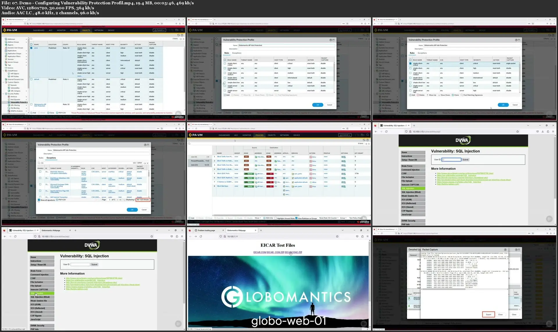558x332 pixels.
Task: Check Globomantics BP Vuln Protection checkbox, undimmed list
Action: [31, 105]
